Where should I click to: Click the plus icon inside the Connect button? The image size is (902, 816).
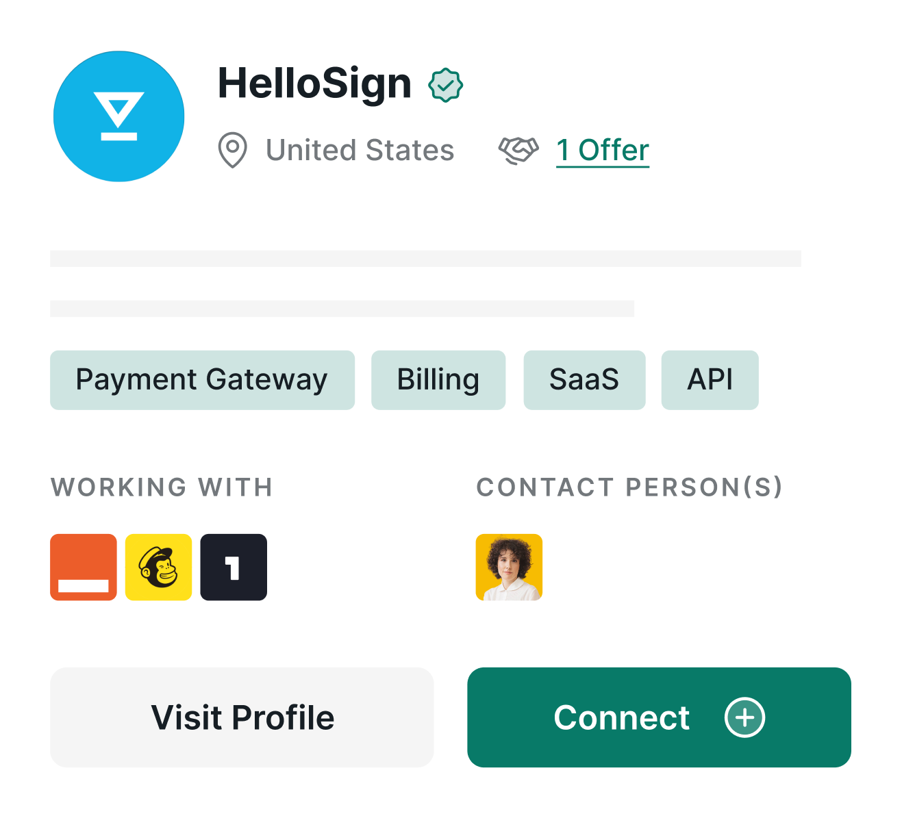744,717
